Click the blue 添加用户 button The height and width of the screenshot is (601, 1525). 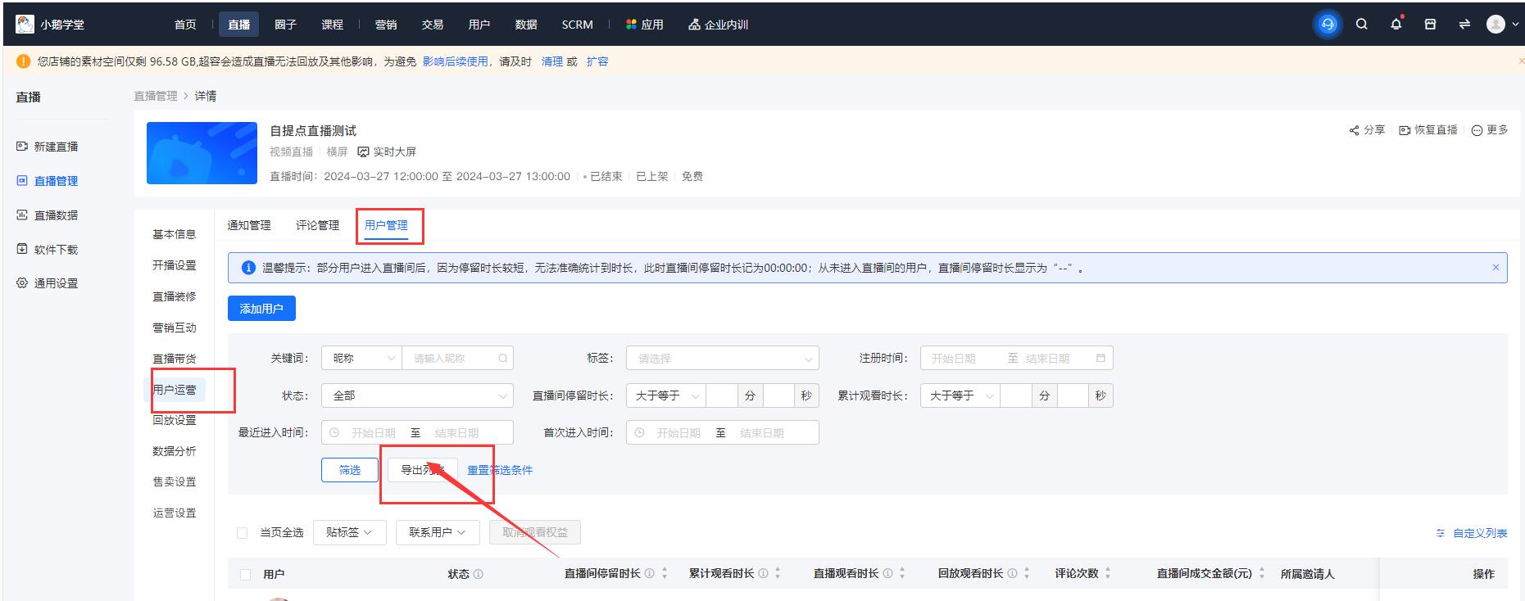tap(261, 309)
